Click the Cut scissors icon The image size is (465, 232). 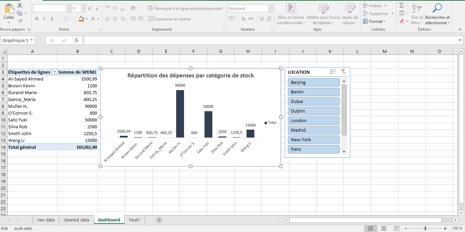[x=20, y=6]
